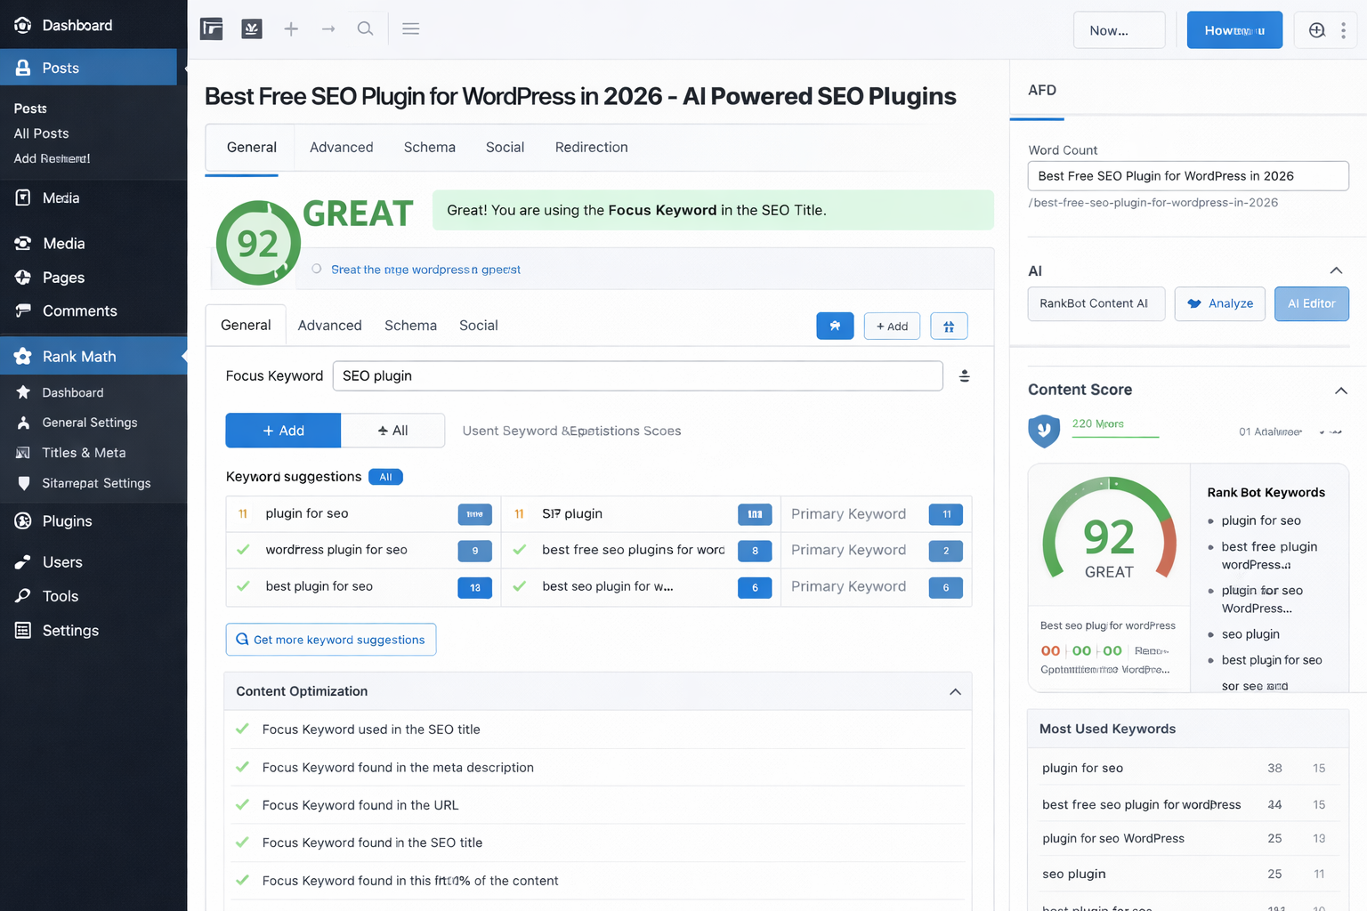Open the Now... dropdown at top
The height and width of the screenshot is (911, 1367).
1119,30
